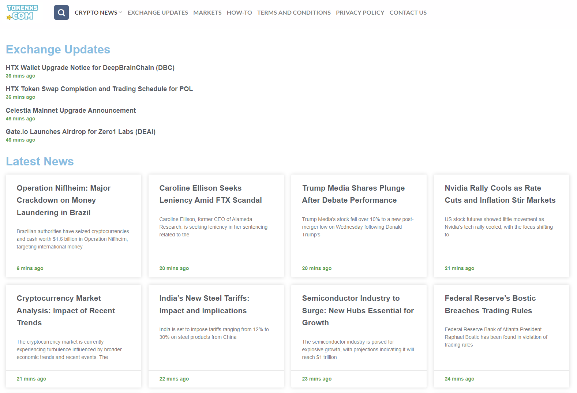Click the Caroline Ellison former CEO excerpt

click(213, 227)
